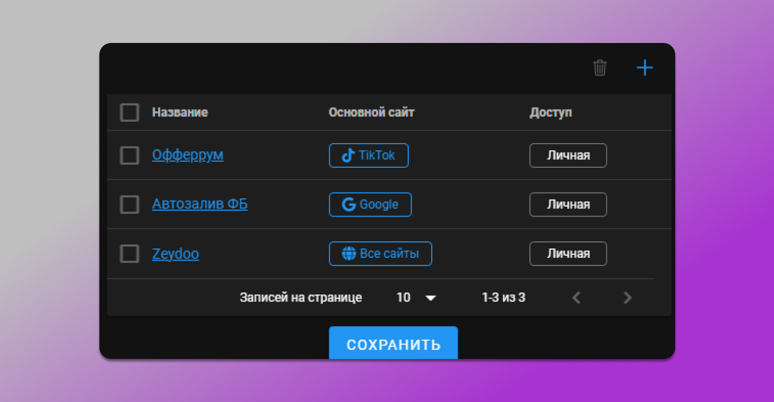Click the TikTok site badge for Офферрум
The height and width of the screenshot is (402, 774).
pos(369,155)
